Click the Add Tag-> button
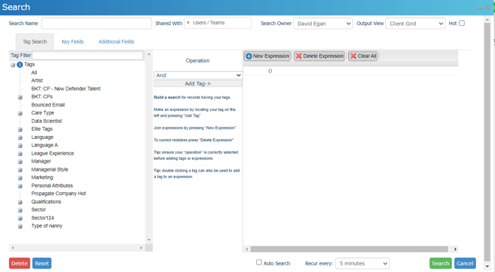Viewport: 495px width, 272px height. (197, 84)
